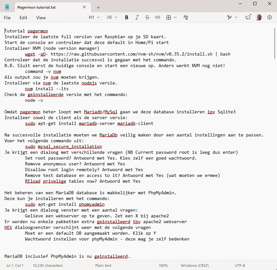Open the File menu
Image resolution: width=277 pixels, height=270 pixels.
coord(7,18)
